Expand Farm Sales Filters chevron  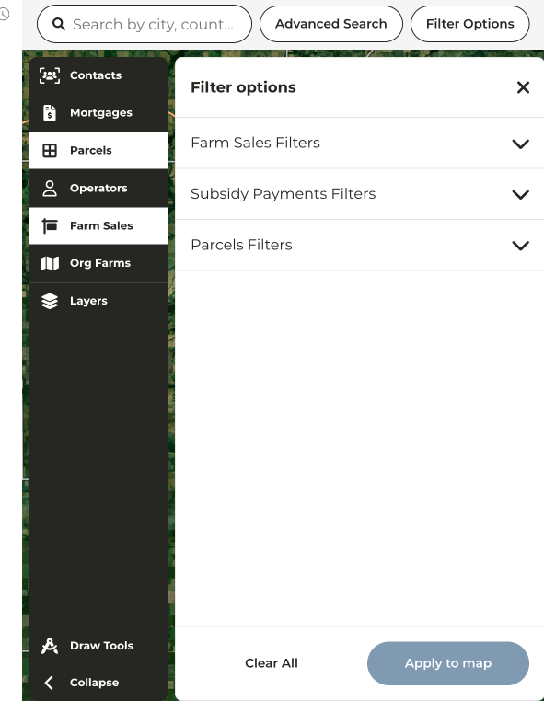521,144
